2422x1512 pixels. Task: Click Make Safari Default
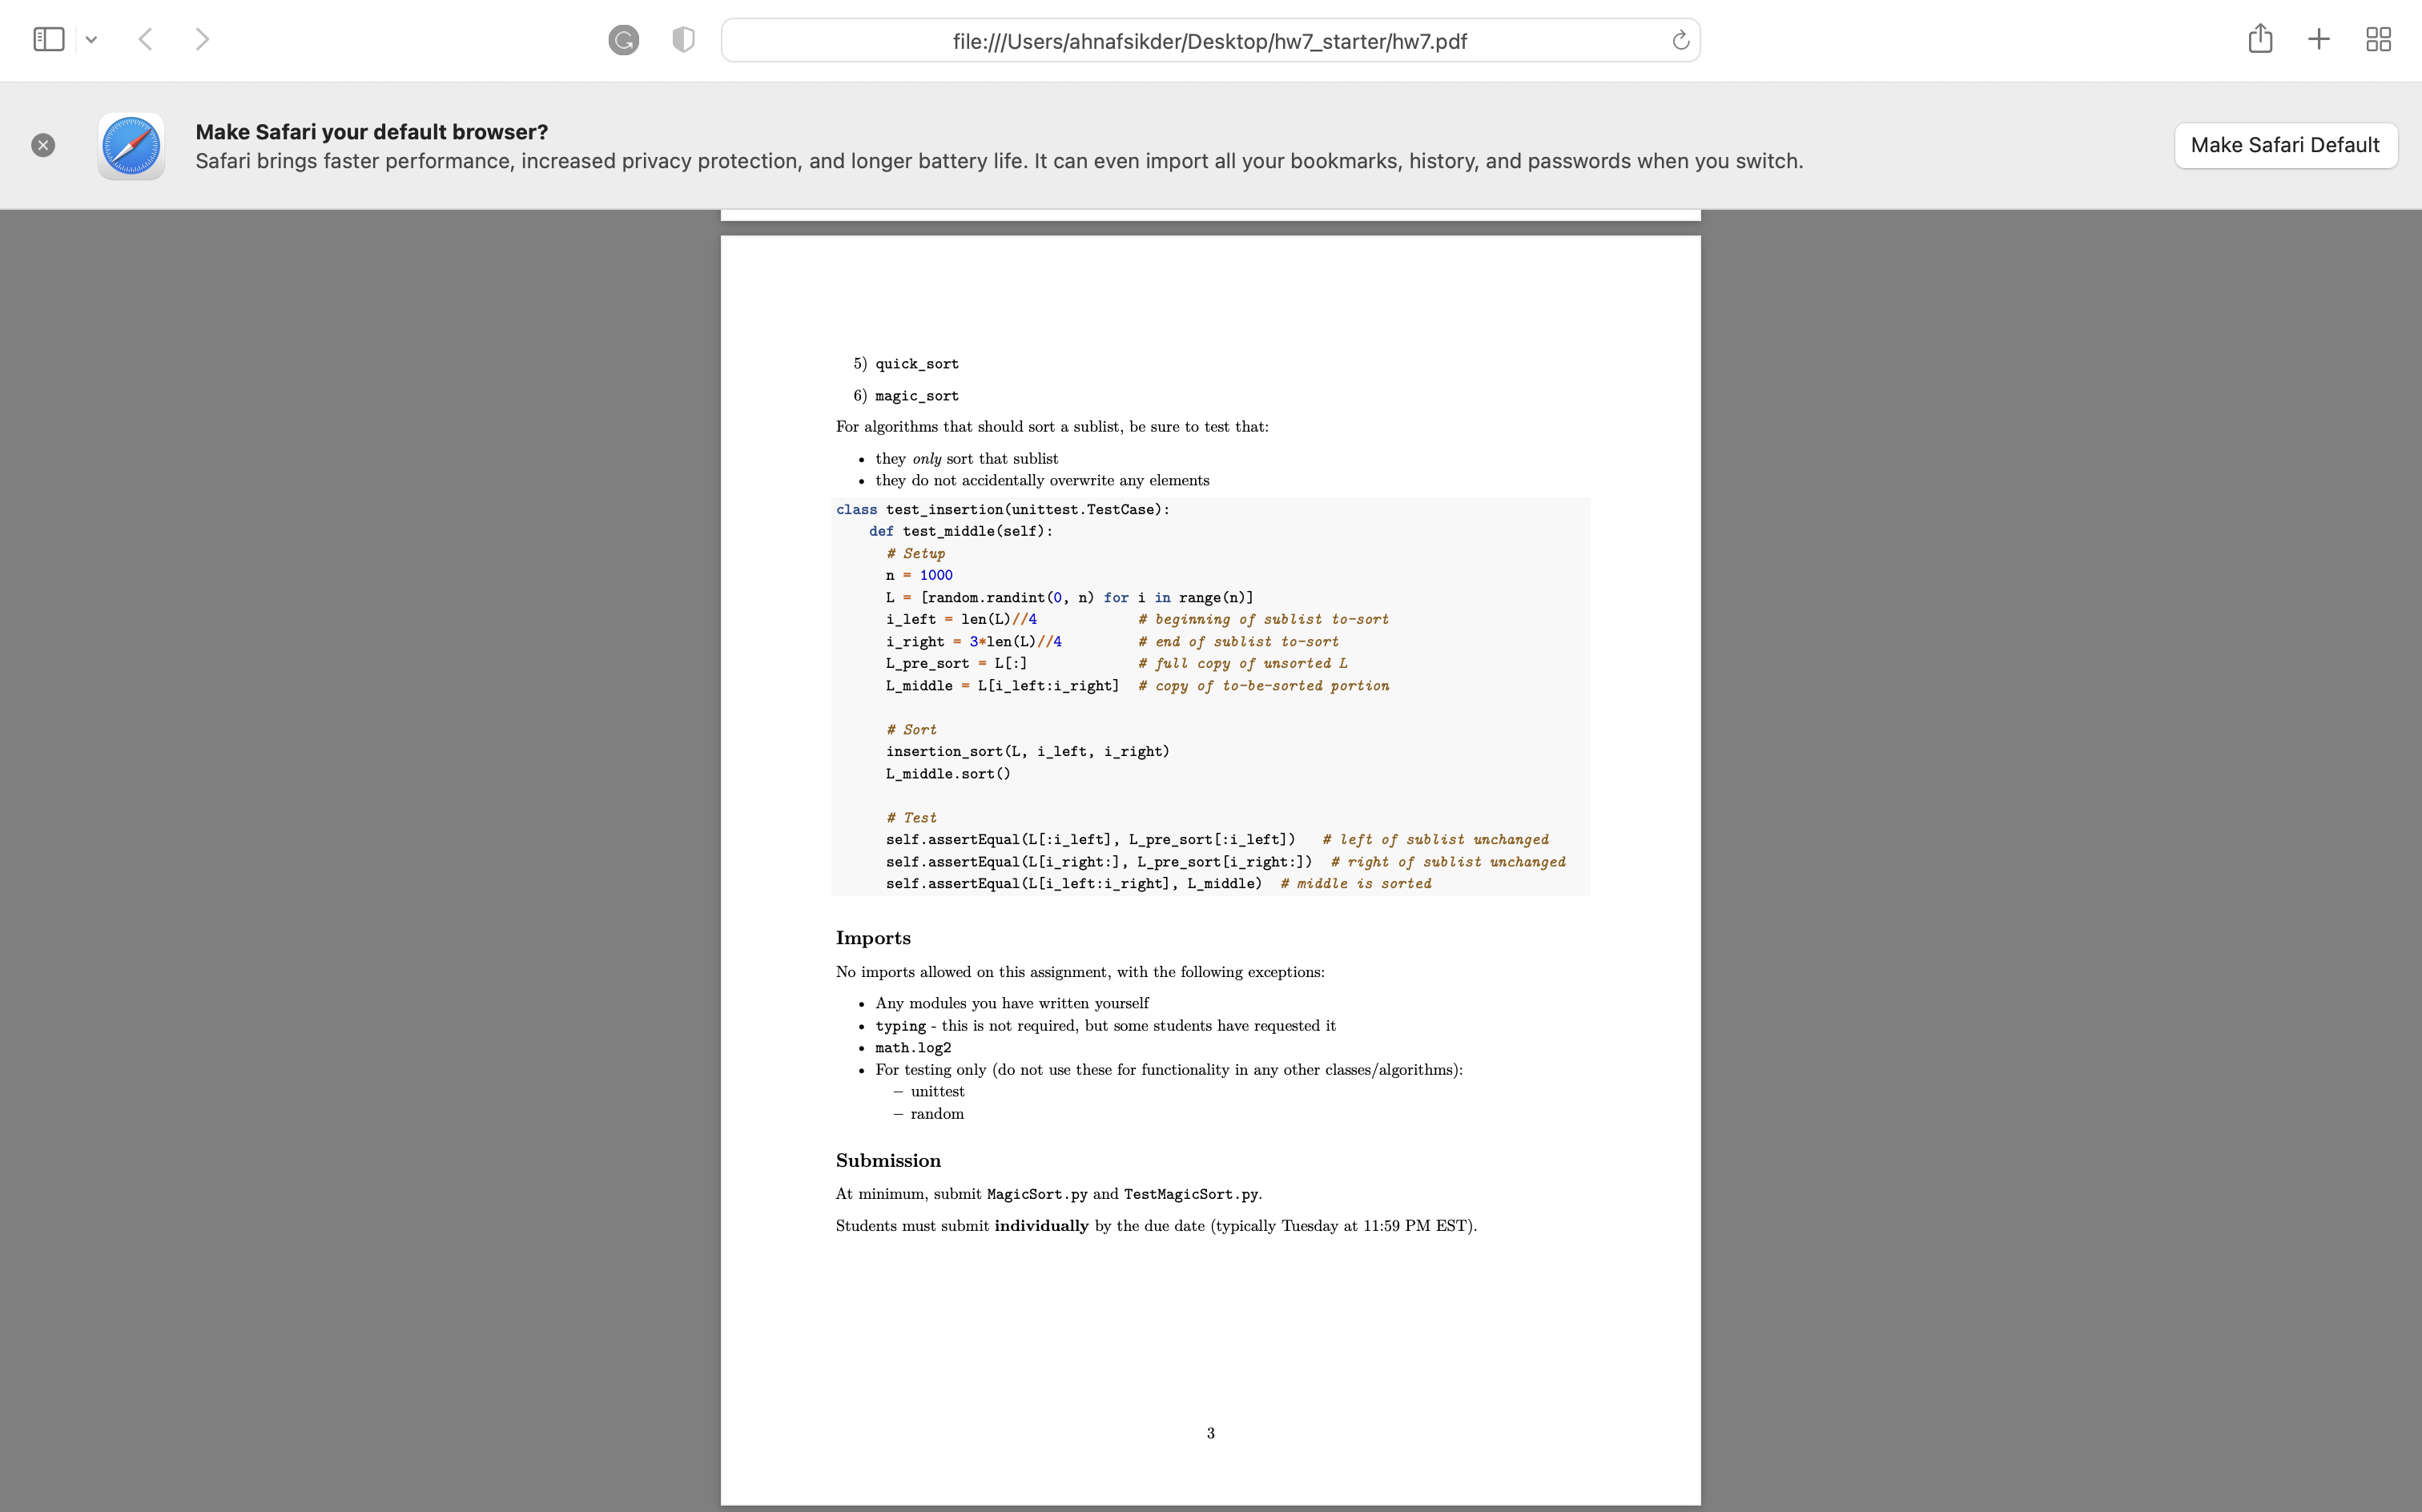[2285, 145]
